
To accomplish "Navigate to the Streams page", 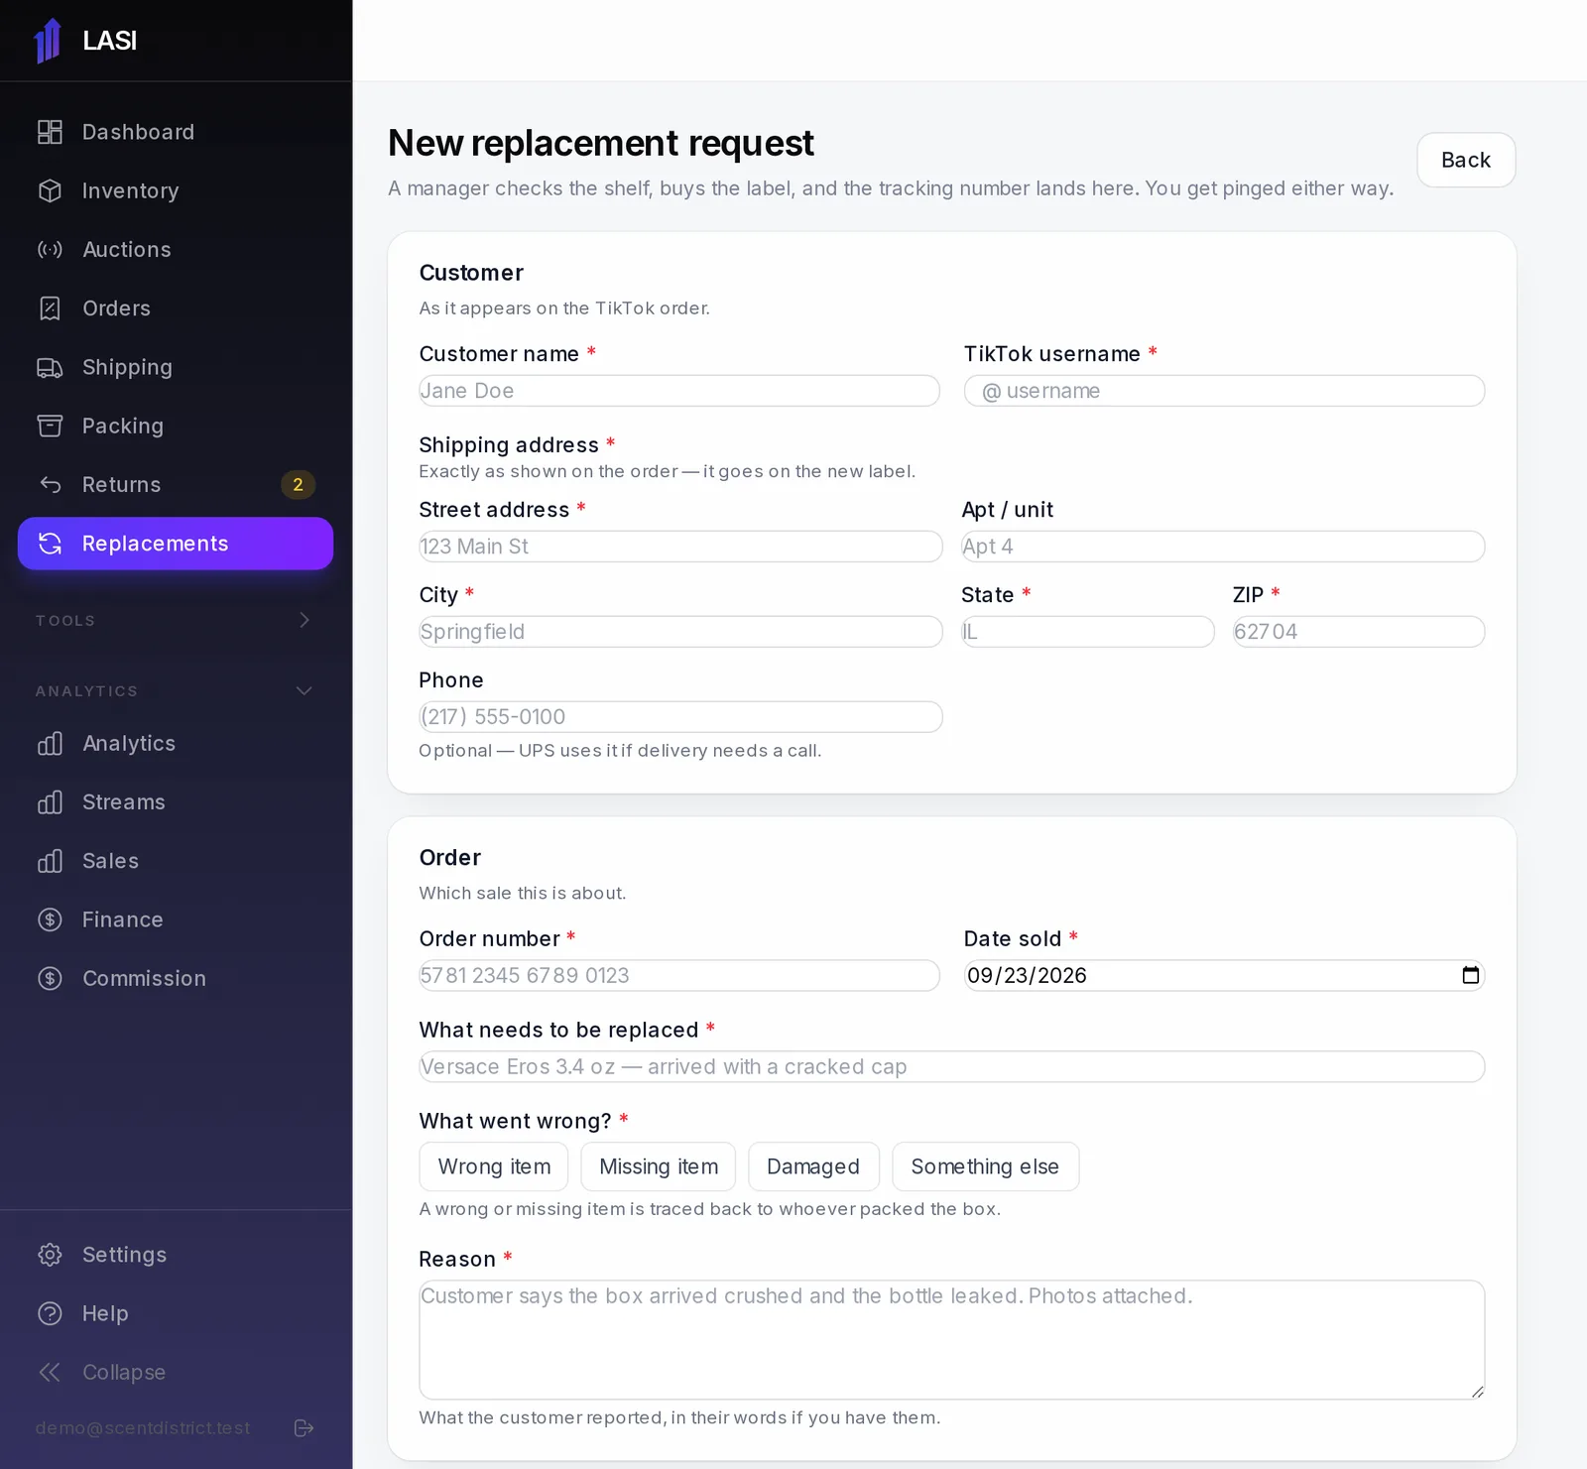I will 176,801.
